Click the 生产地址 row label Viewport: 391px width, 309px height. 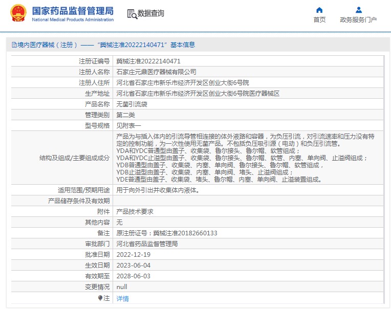coord(97,93)
